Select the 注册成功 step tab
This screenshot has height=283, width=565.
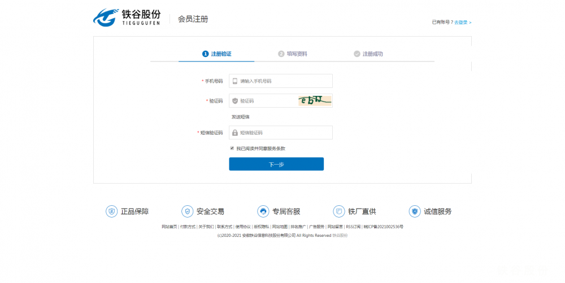(368, 54)
